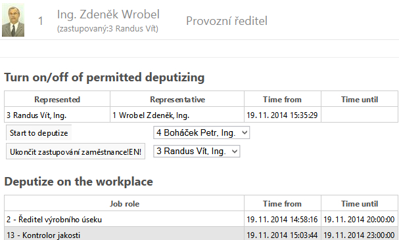Screen dimensions: 399x240
Task: Click the Ing. Zdeněk Wrobel name heading
Action: pyautogui.click(x=108, y=14)
